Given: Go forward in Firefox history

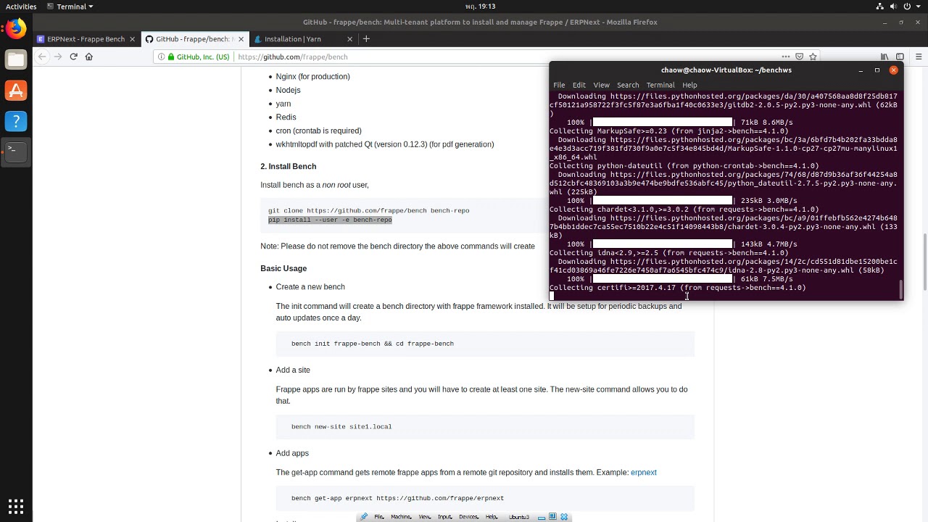Looking at the screenshot, I should pyautogui.click(x=58, y=57).
